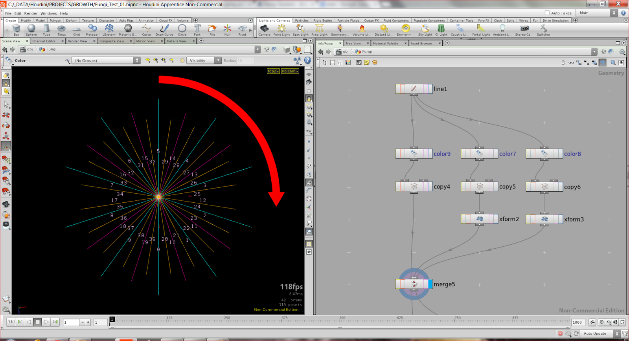Screen dimensions: 629x341
Task: Expand the scene view path dropdown
Action: [x=257, y=49]
